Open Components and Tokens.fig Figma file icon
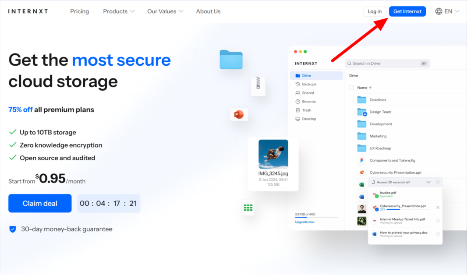467x275 pixels. (362, 160)
